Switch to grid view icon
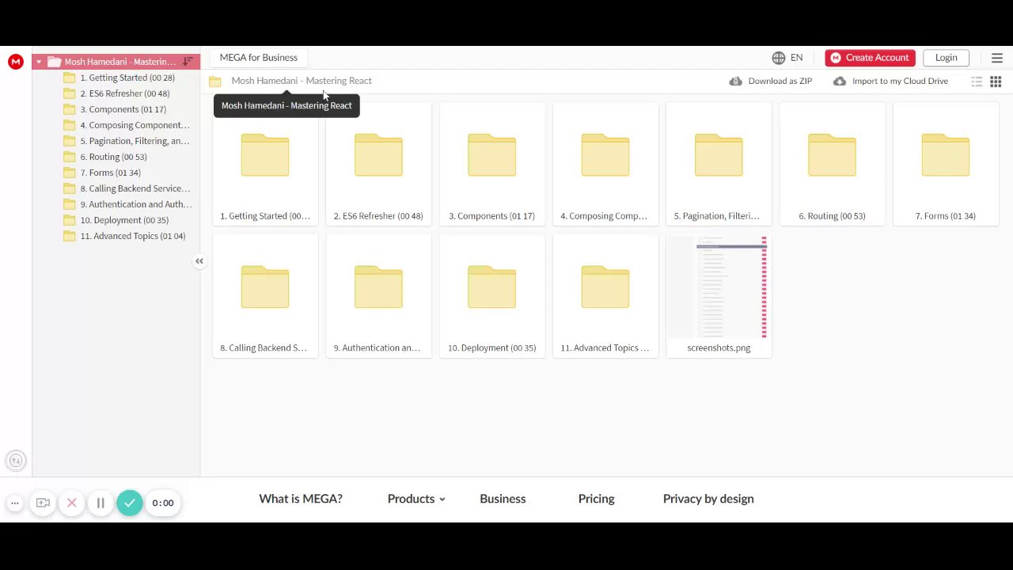This screenshot has height=570, width=1013. 996,82
